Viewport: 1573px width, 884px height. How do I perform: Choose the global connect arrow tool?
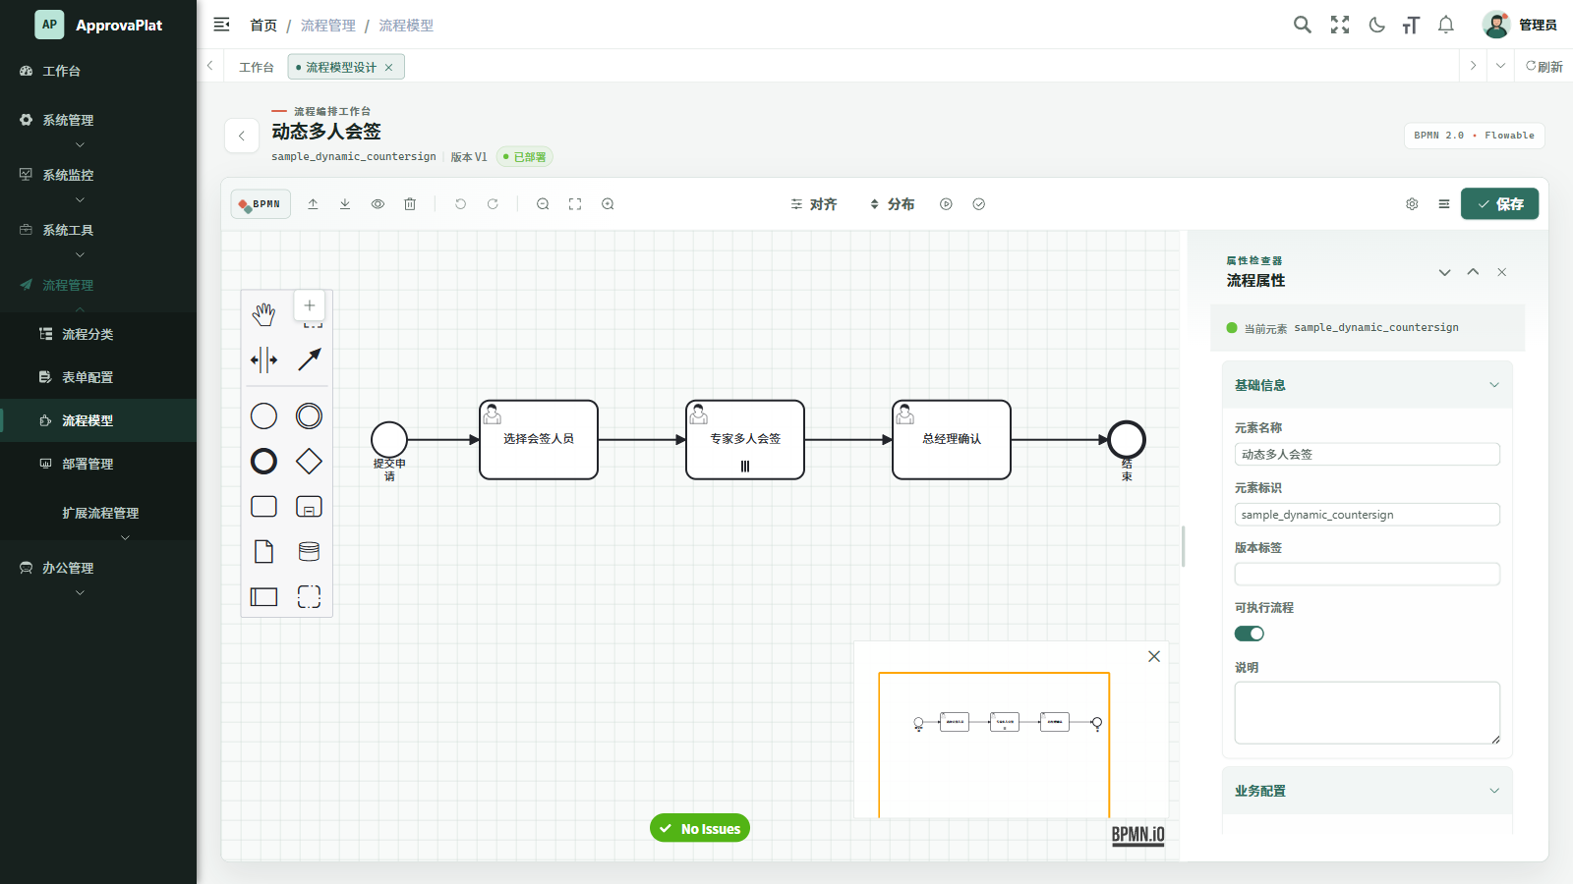[309, 359]
